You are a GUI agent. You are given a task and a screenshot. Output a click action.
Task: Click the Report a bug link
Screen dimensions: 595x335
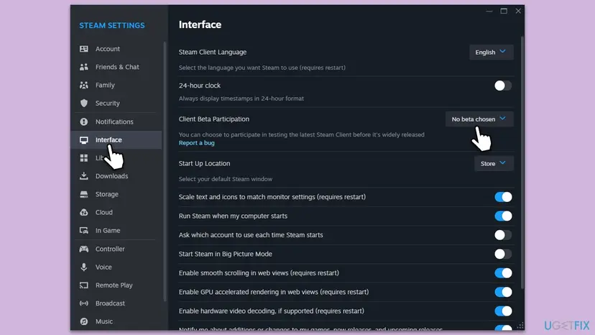pyautogui.click(x=197, y=143)
